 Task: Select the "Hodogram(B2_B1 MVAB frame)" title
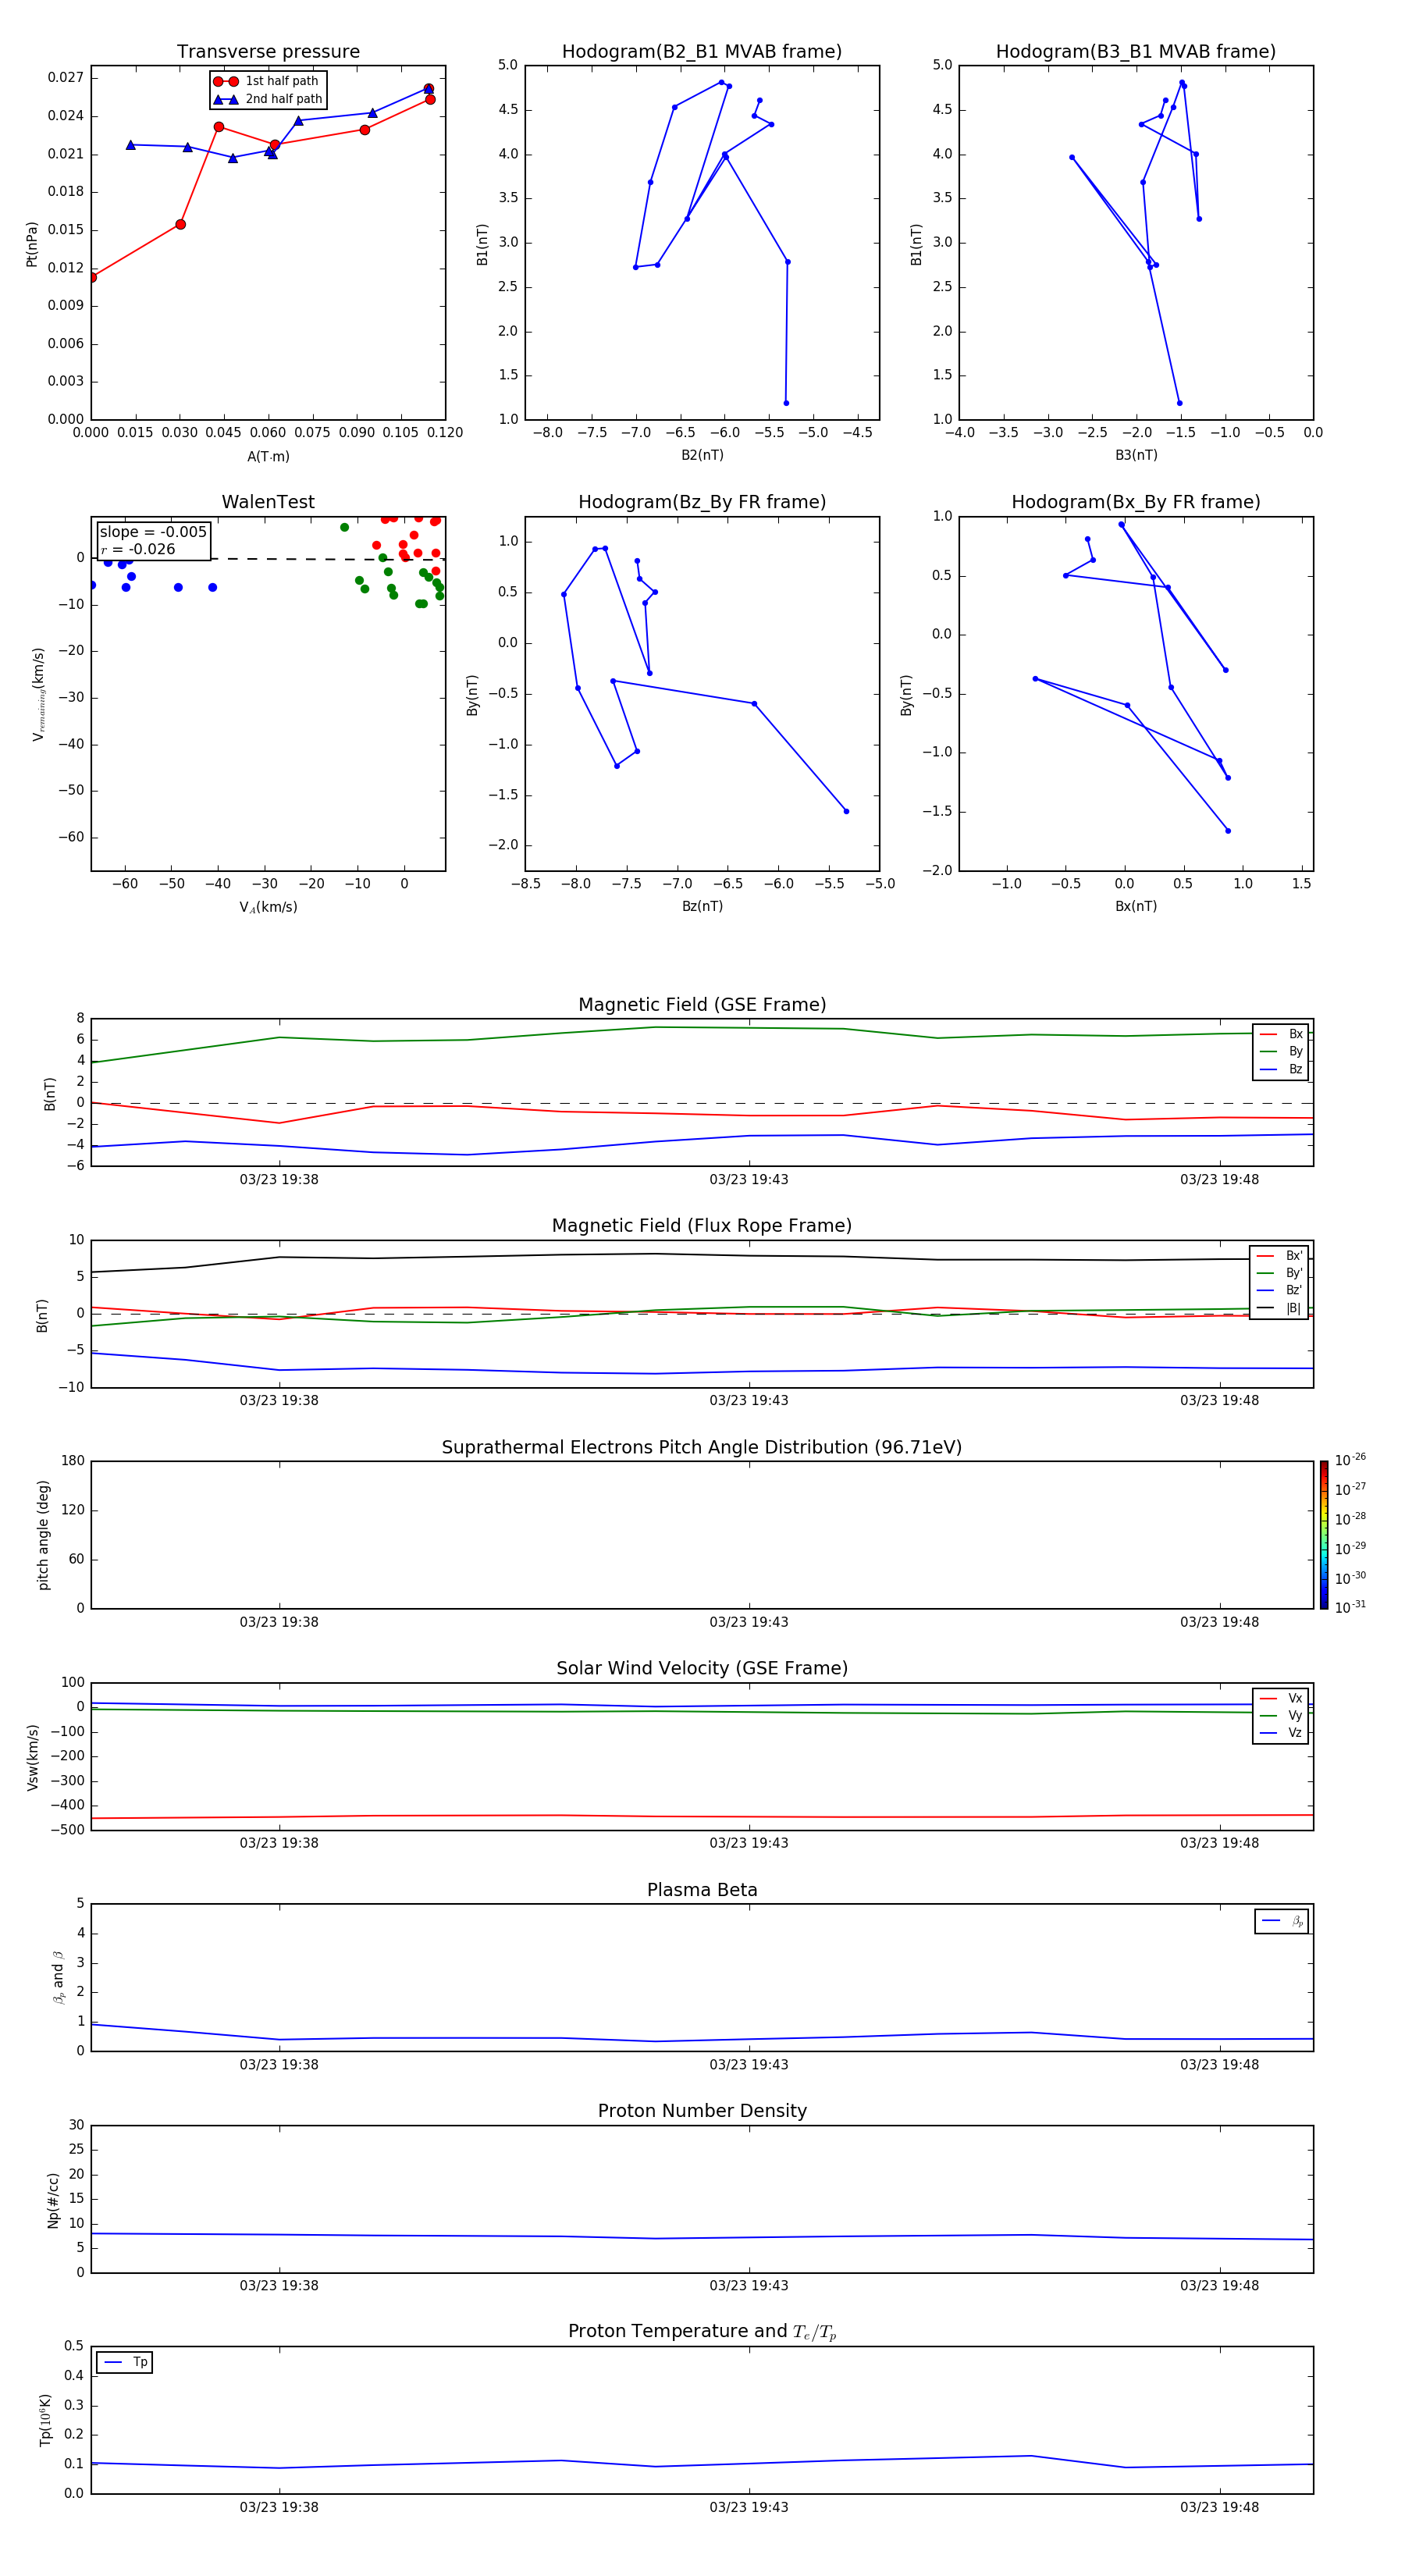point(702,52)
